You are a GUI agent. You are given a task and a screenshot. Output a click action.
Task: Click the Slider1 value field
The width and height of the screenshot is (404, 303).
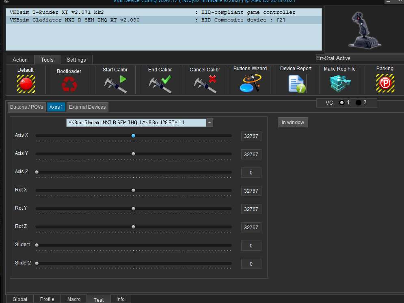251,246
